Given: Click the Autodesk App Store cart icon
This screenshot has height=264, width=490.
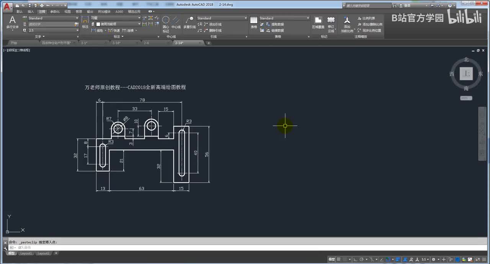Looking at the screenshot, I should click(432, 6).
